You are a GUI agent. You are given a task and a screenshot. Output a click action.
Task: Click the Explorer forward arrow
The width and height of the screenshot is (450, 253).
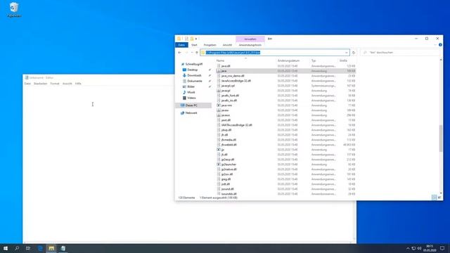point(186,53)
